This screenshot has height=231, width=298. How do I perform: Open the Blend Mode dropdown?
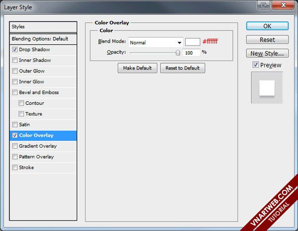point(155,43)
